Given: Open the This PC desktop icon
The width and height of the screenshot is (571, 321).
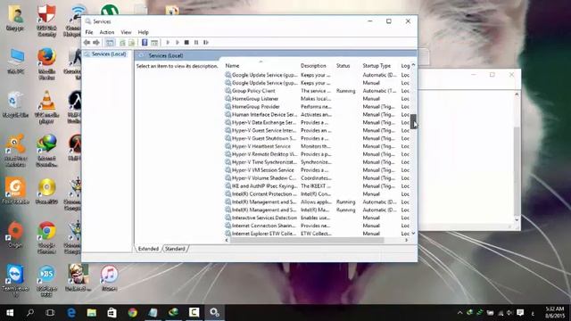Looking at the screenshot, I should coord(15,62).
